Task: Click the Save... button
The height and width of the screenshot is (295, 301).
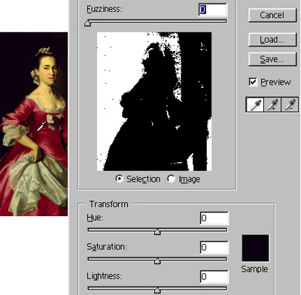Action: 272,59
